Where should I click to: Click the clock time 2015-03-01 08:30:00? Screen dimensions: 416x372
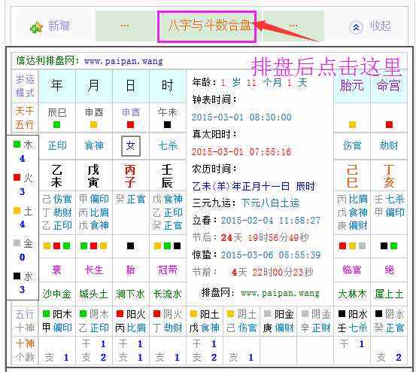[x=241, y=117]
